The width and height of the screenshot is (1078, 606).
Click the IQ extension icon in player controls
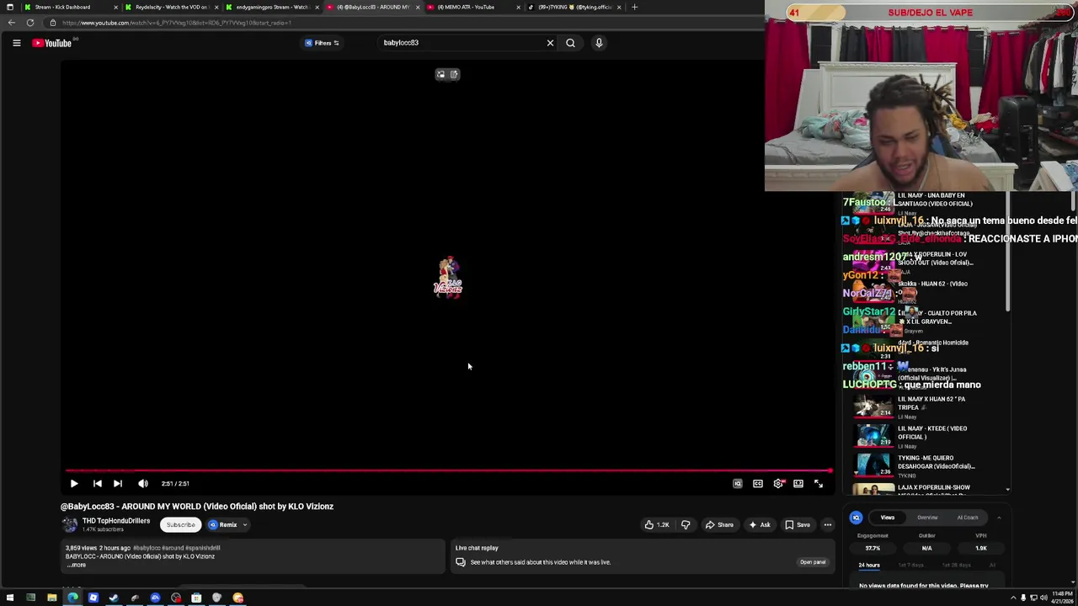point(738,484)
